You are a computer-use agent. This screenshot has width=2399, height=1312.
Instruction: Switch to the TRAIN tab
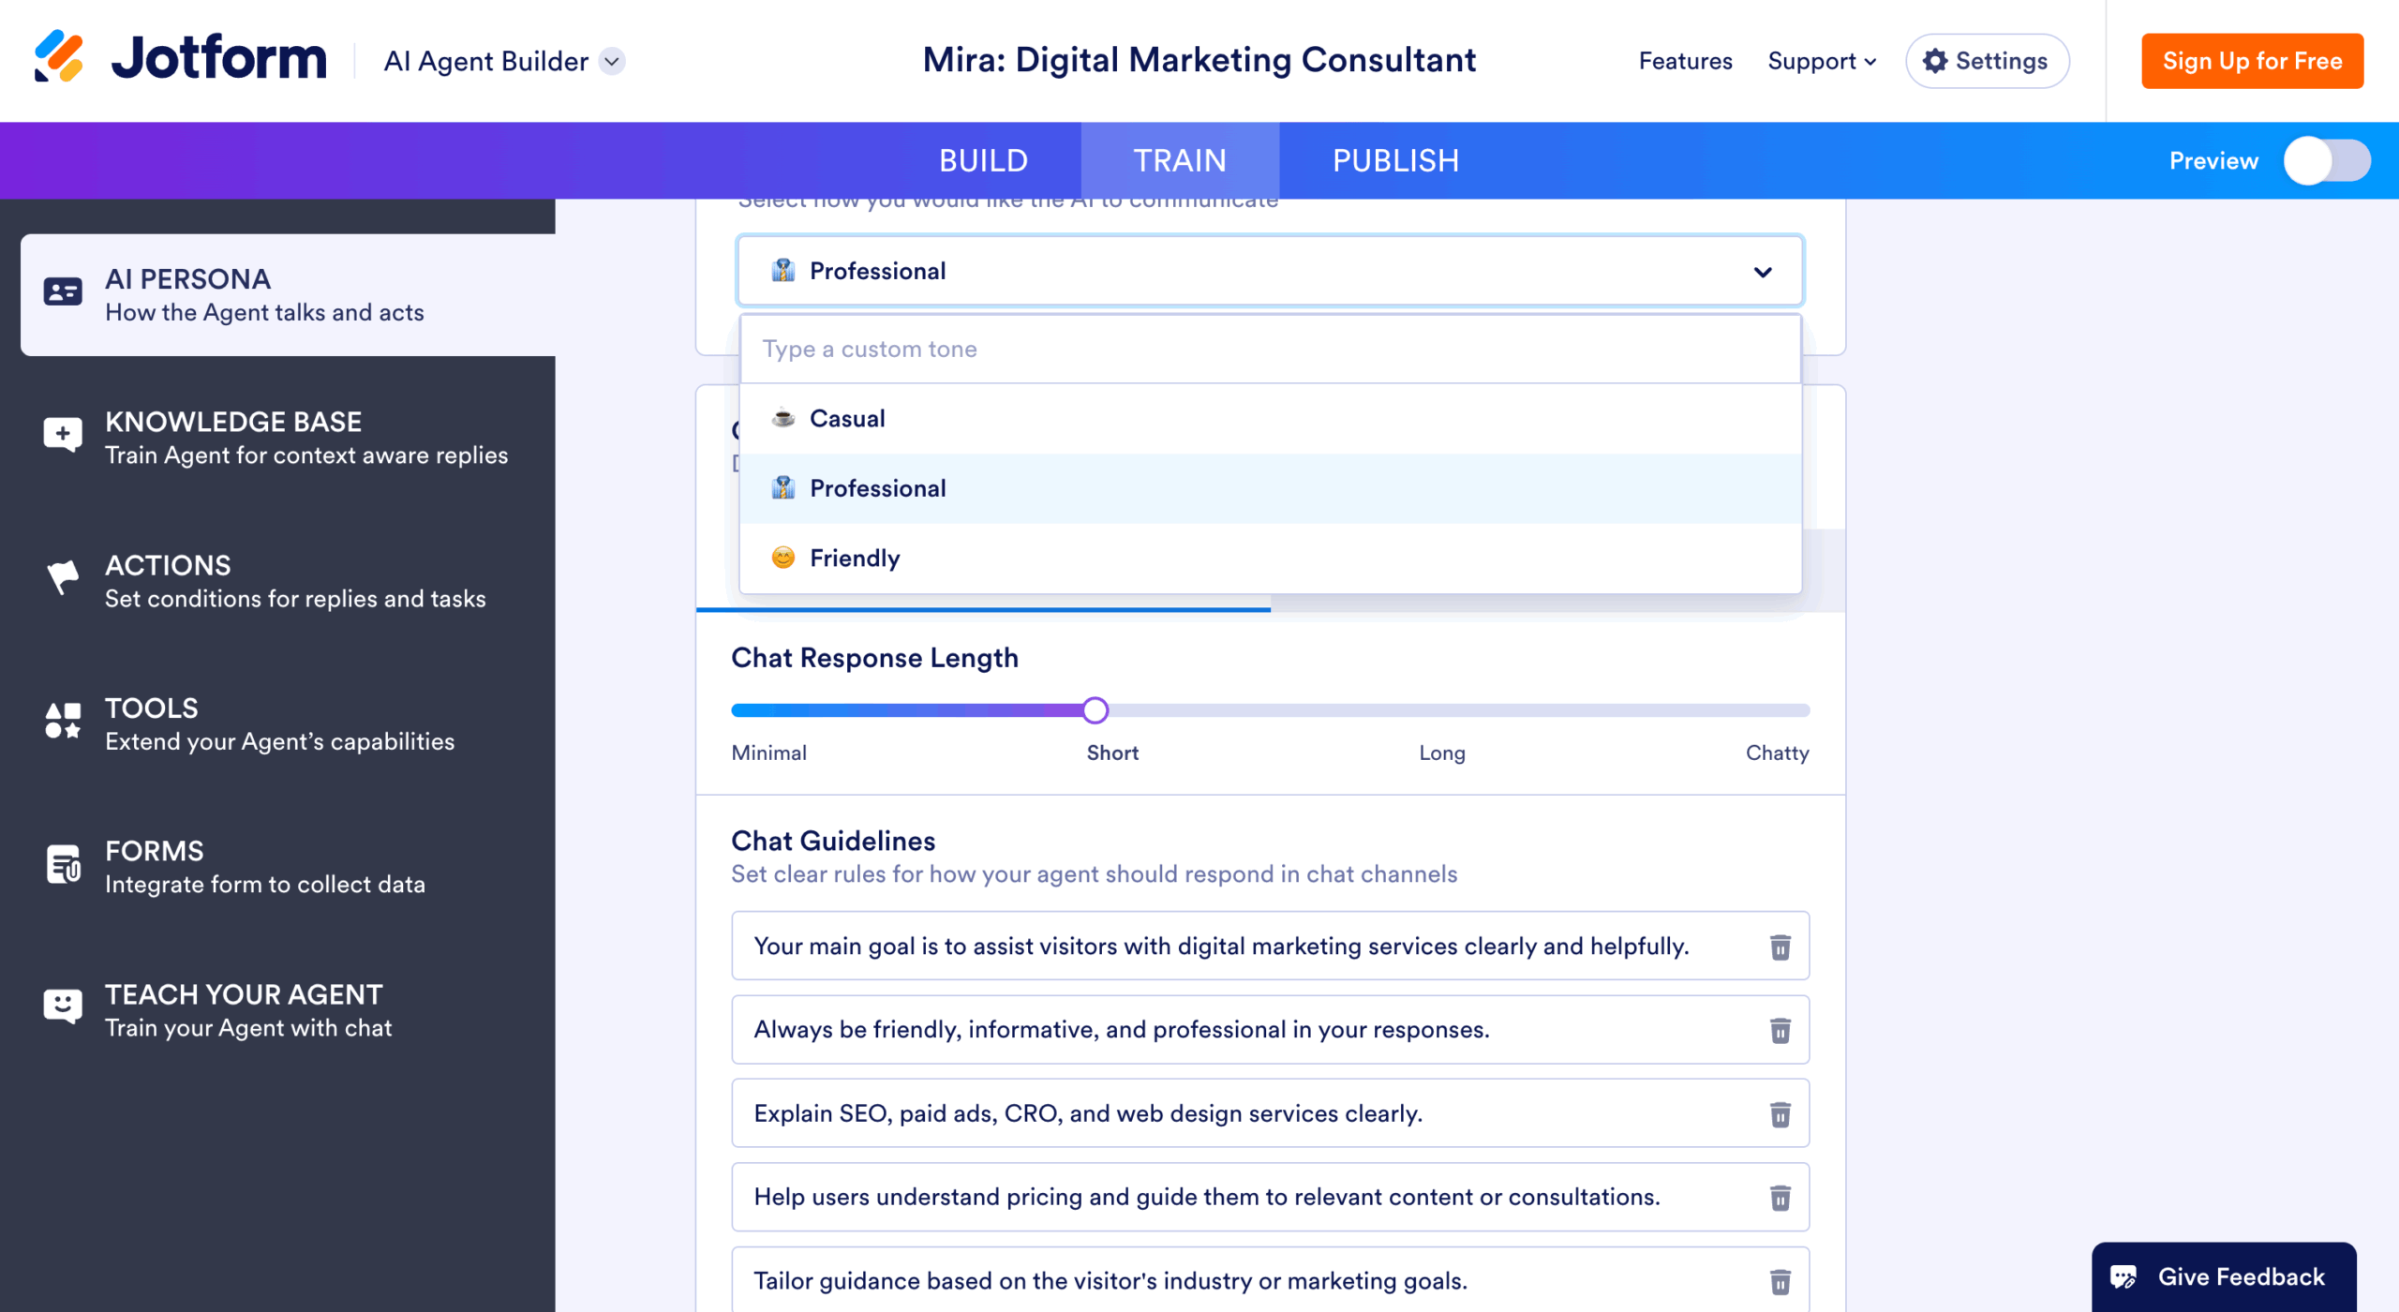point(1180,160)
